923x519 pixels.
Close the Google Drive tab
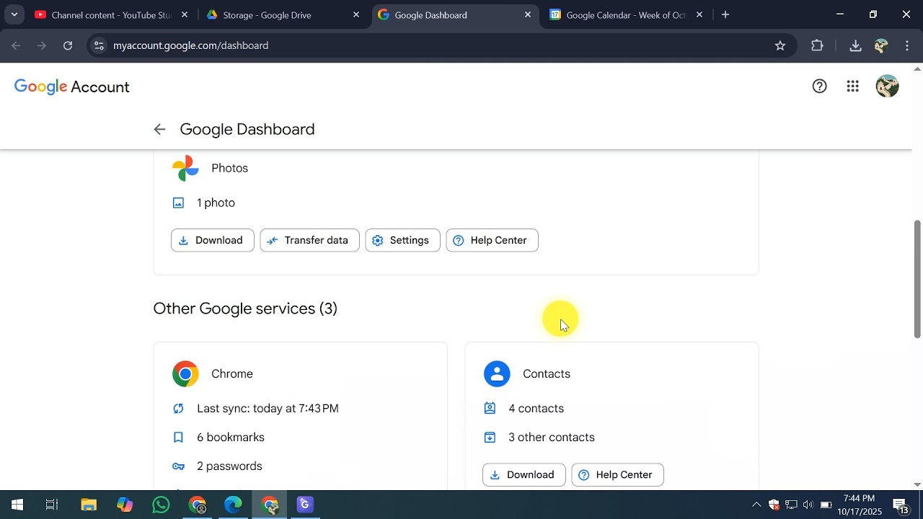tap(356, 14)
